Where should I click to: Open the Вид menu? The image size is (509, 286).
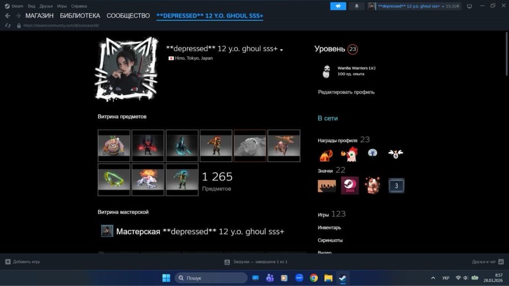[31, 6]
